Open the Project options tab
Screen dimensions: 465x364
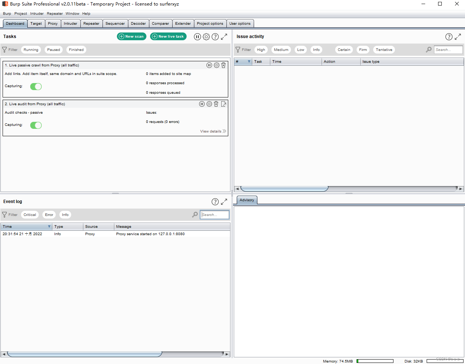pos(210,24)
